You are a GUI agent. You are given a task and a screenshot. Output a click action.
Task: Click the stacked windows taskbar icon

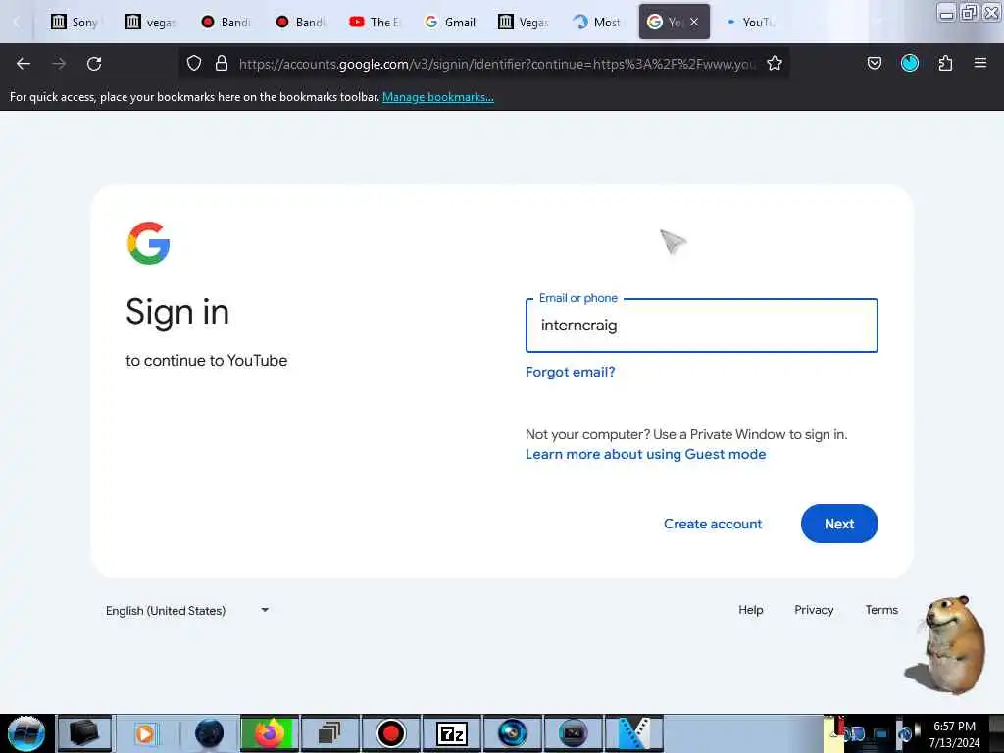(x=329, y=733)
